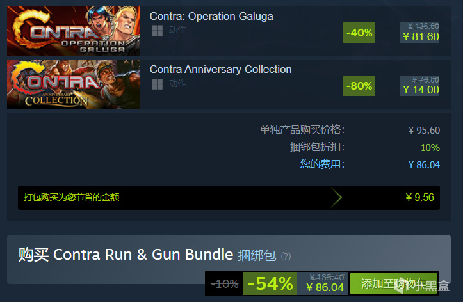Open Contra Anniversary Collection thumbnail image
The image size is (463, 302).
coord(73,84)
